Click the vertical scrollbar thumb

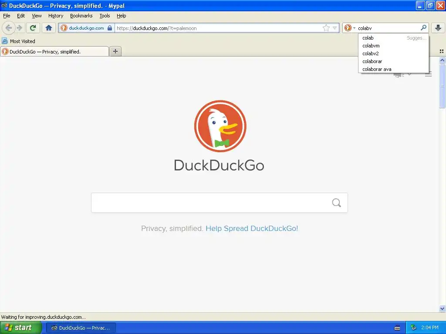tap(442, 86)
